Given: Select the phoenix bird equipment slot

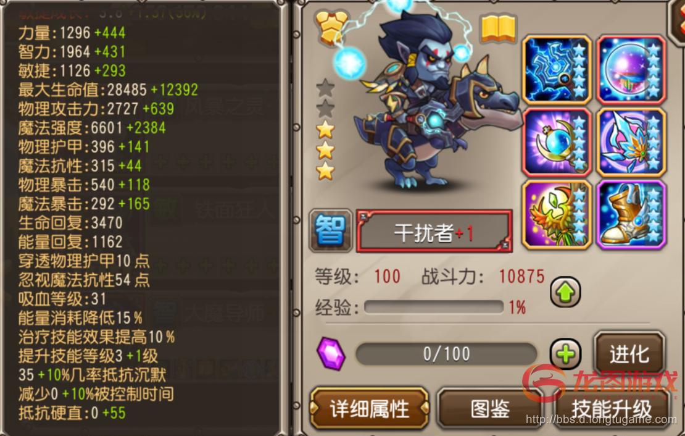Looking at the screenshot, I should coord(557,214).
